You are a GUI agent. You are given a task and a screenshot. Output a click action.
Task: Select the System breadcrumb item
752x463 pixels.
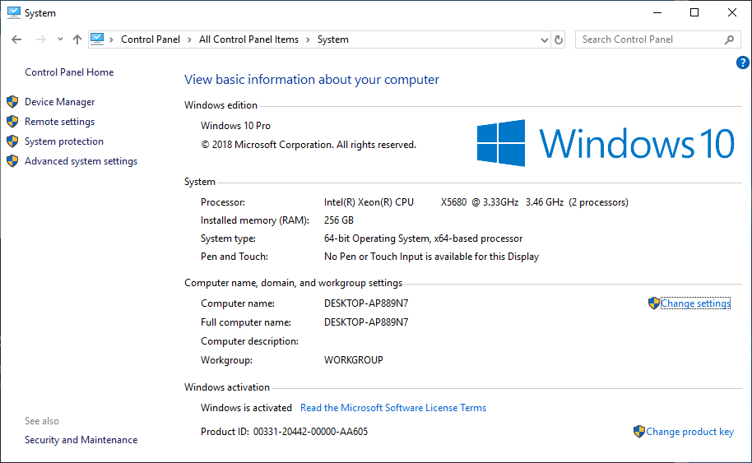[333, 39]
